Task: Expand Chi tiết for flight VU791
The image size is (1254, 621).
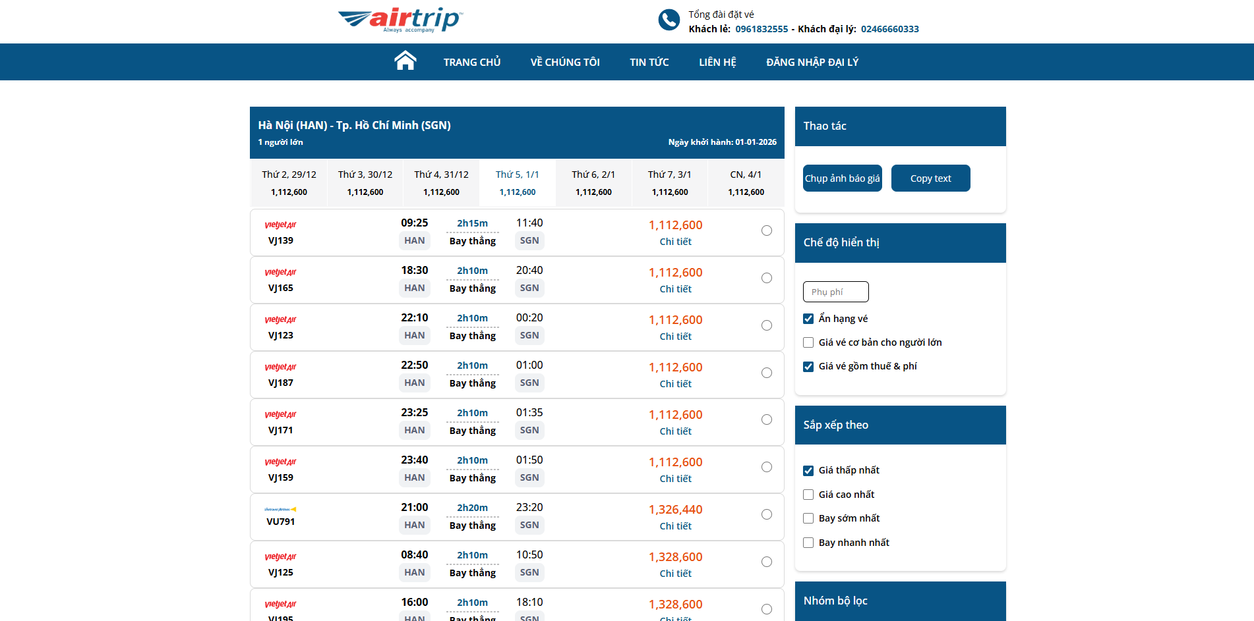Action: pos(675,526)
